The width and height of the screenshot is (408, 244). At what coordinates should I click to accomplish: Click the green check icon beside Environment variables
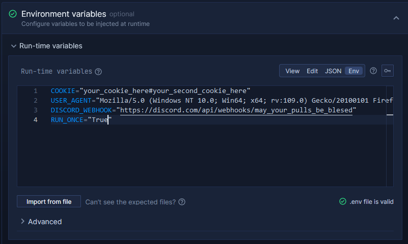(13, 14)
